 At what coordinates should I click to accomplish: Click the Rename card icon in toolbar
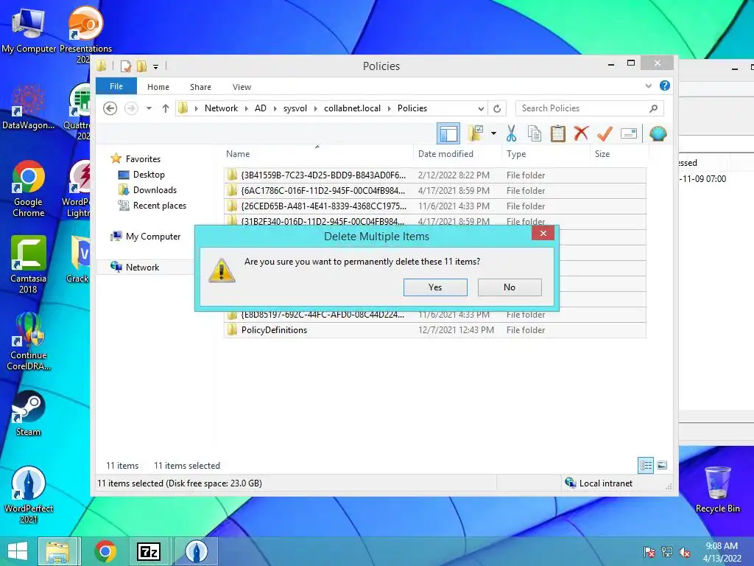tap(629, 133)
